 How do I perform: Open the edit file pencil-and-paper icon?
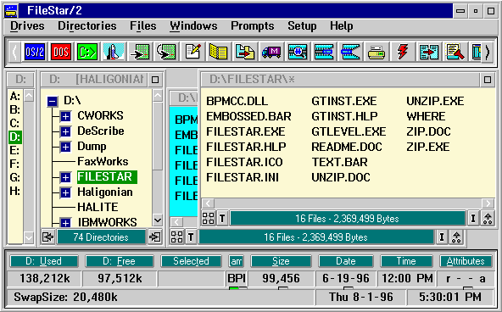pyautogui.click(x=193, y=52)
